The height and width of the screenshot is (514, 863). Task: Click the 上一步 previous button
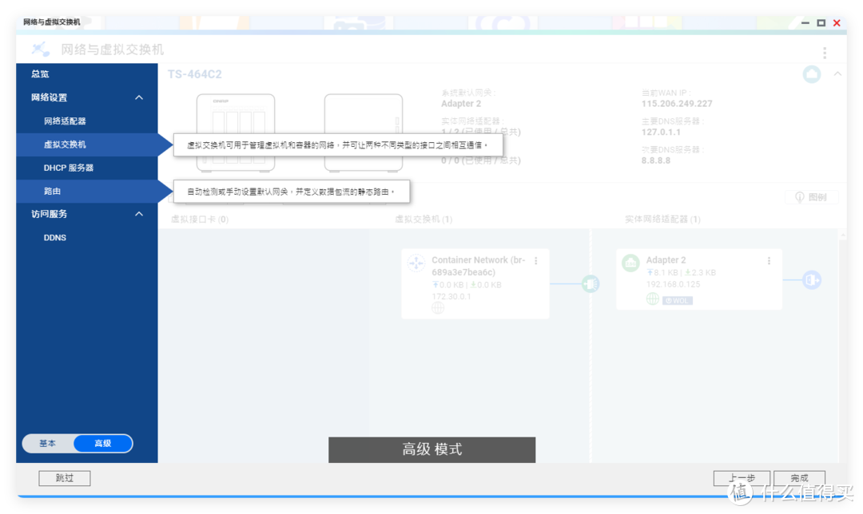(742, 478)
